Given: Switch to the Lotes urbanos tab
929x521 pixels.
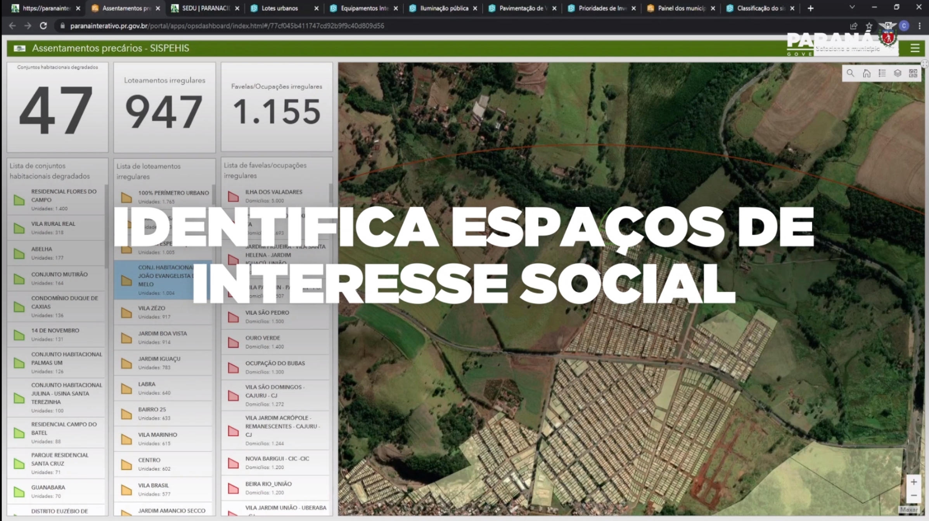Looking at the screenshot, I should point(280,8).
